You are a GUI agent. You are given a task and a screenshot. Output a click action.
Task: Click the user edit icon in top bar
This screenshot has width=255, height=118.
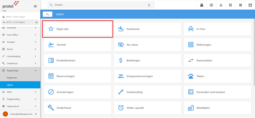tap(221, 5)
